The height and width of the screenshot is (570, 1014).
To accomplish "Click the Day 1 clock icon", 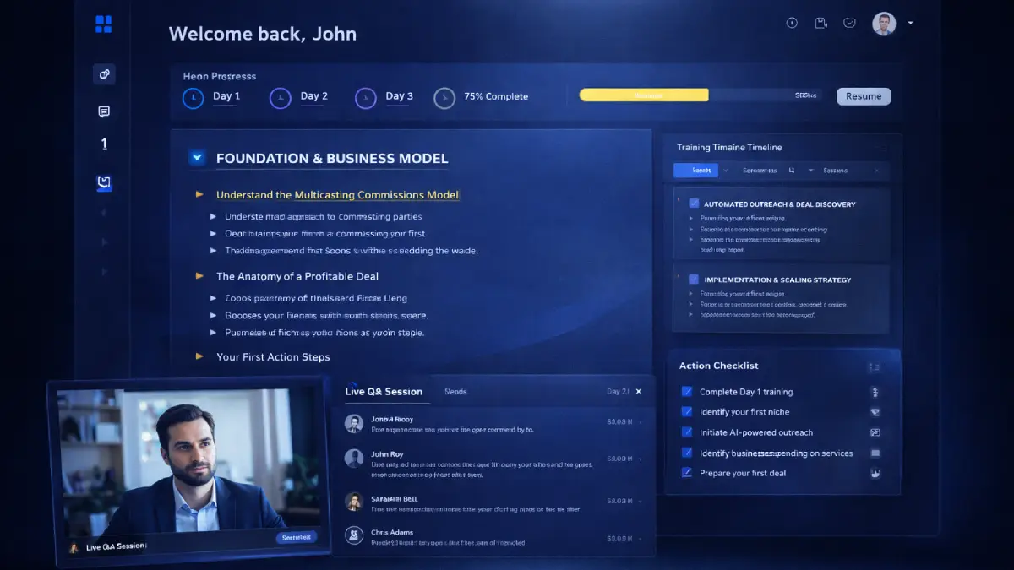I will pyautogui.click(x=194, y=98).
